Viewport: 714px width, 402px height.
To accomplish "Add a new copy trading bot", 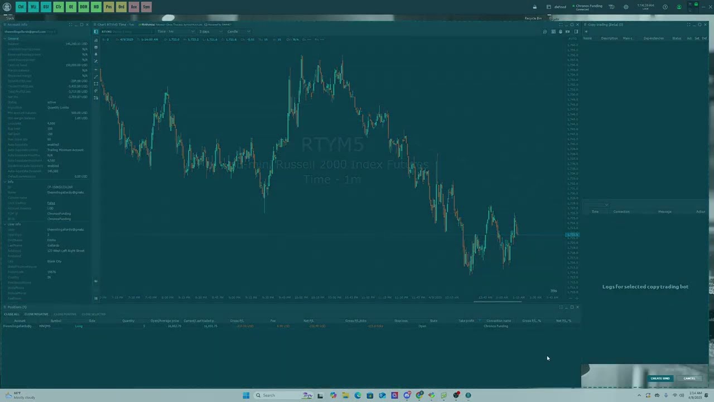I will pyautogui.click(x=586, y=31).
